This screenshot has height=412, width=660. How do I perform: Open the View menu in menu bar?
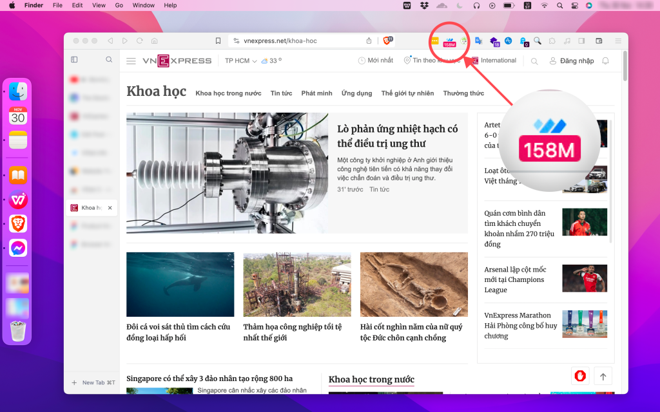99,5
